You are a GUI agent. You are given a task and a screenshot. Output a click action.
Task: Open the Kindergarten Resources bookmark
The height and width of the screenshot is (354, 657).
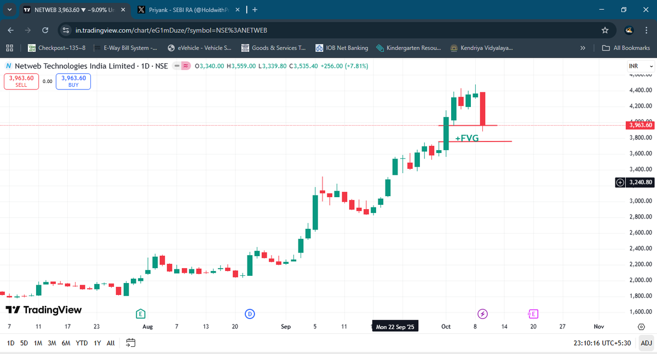point(408,48)
